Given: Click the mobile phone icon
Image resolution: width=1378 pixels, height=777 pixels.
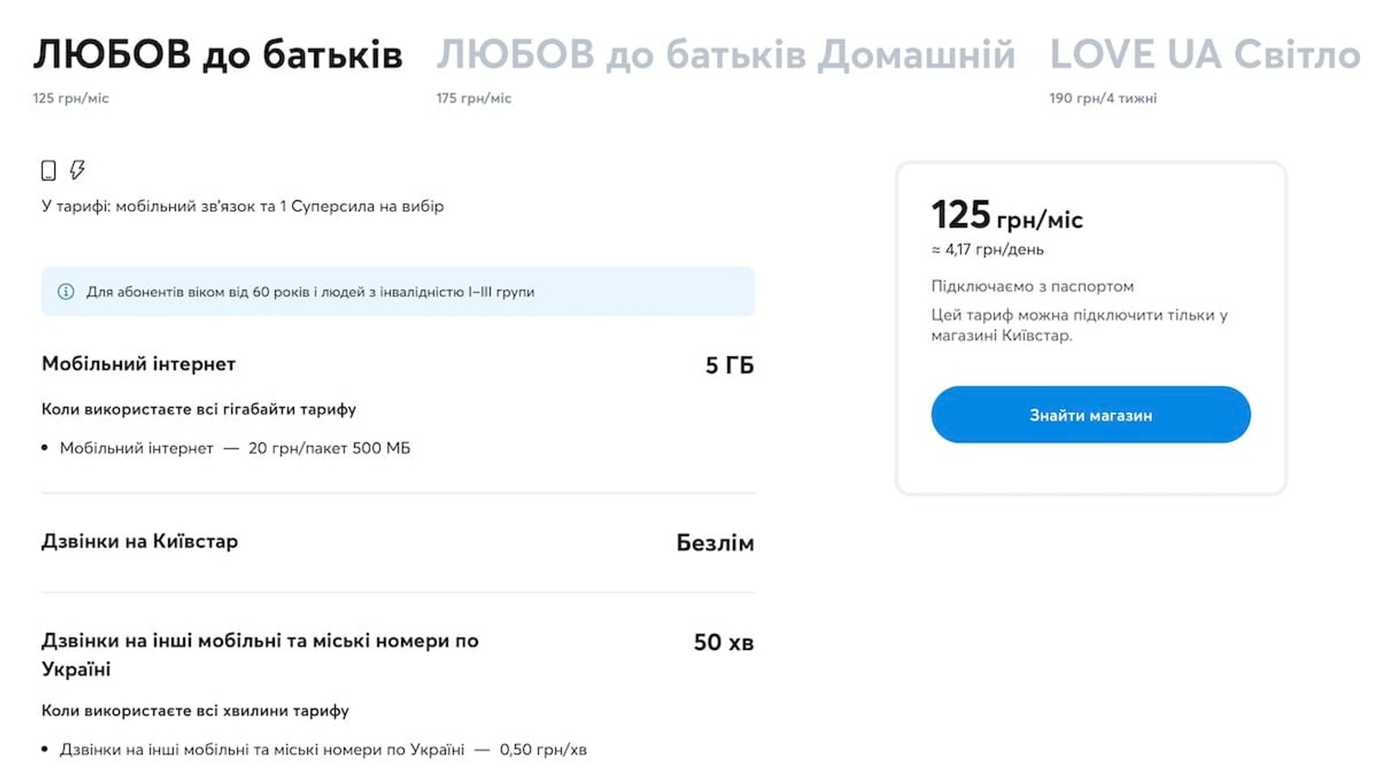Looking at the screenshot, I should [48, 170].
